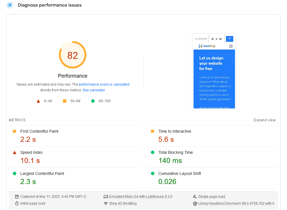287x210 pixels.
Task: Open the Time to Interactive metric row
Action: coord(175,131)
